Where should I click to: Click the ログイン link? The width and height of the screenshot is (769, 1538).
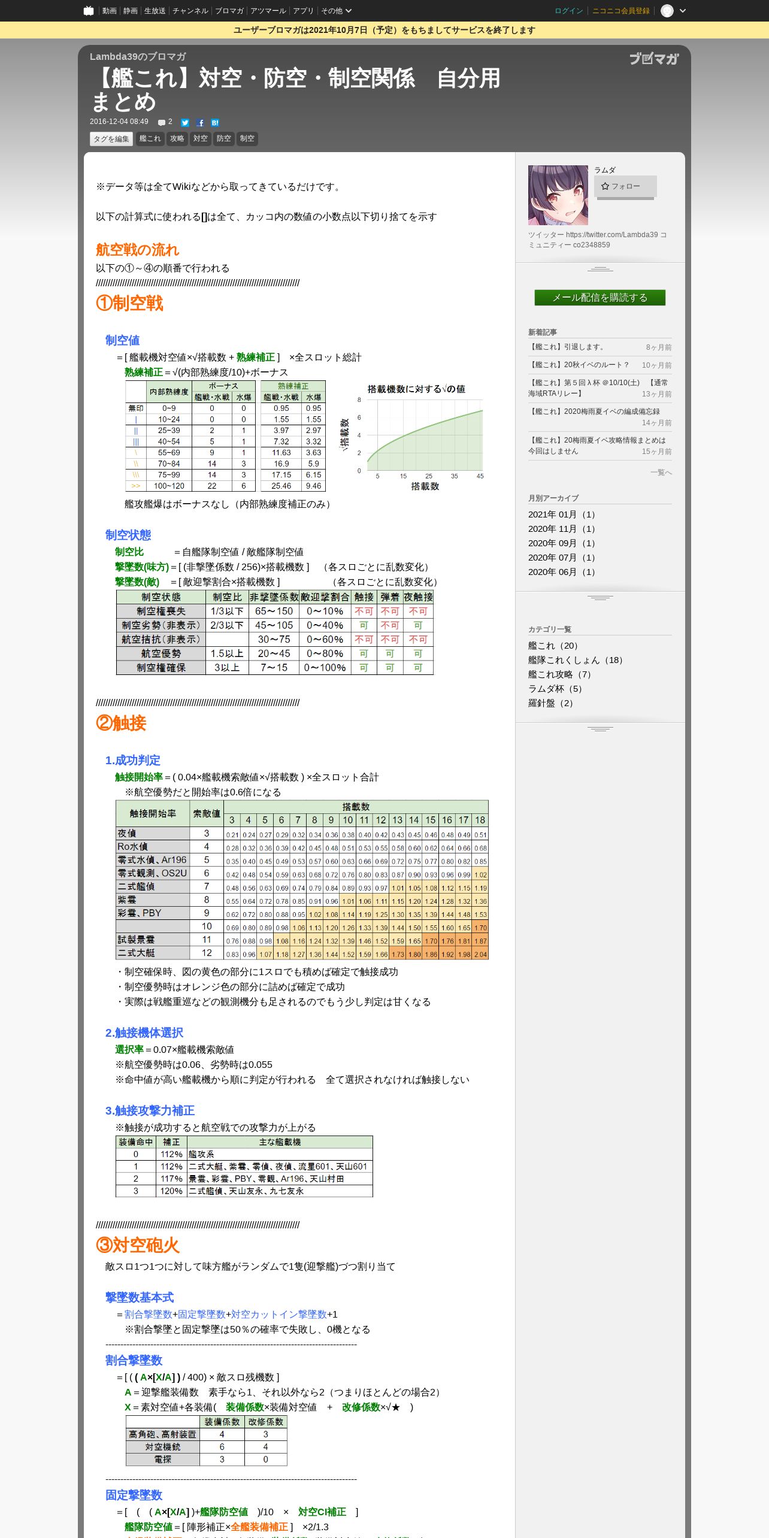pos(569,11)
